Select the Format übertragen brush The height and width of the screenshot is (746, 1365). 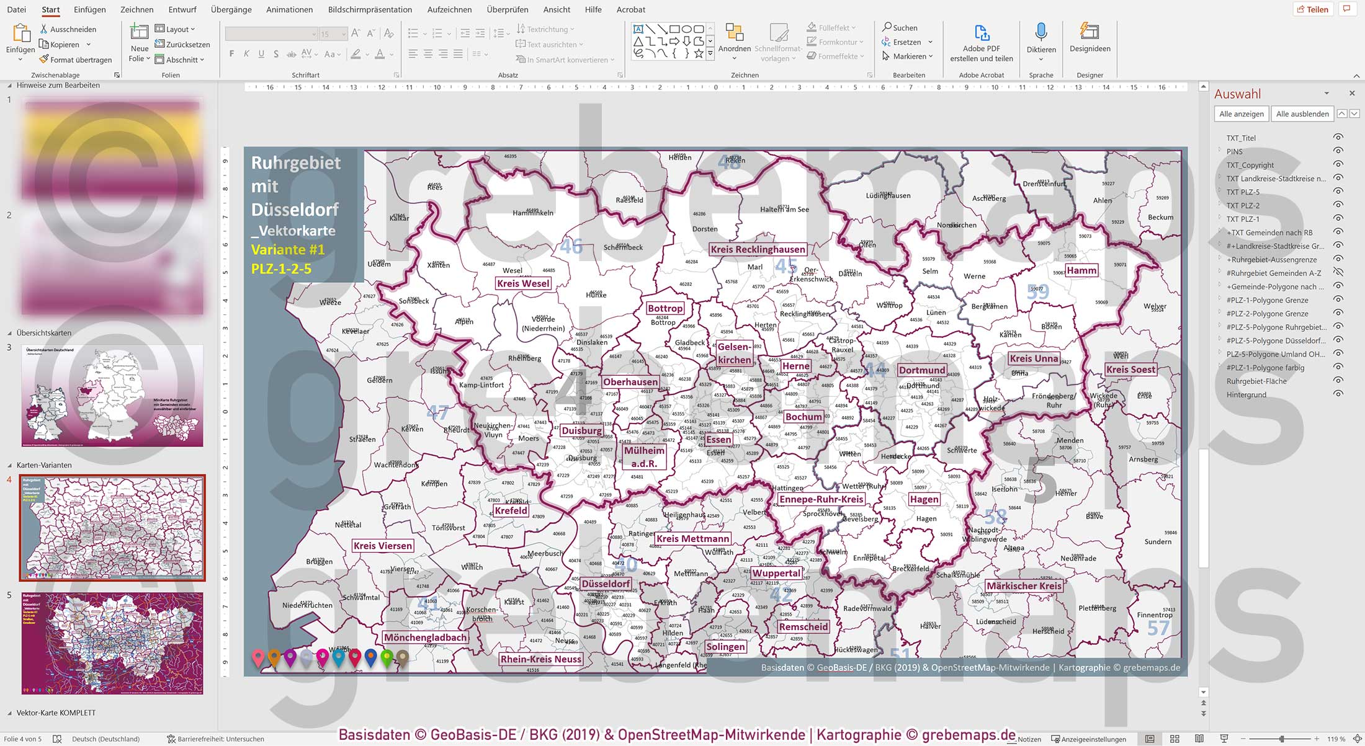tap(44, 60)
